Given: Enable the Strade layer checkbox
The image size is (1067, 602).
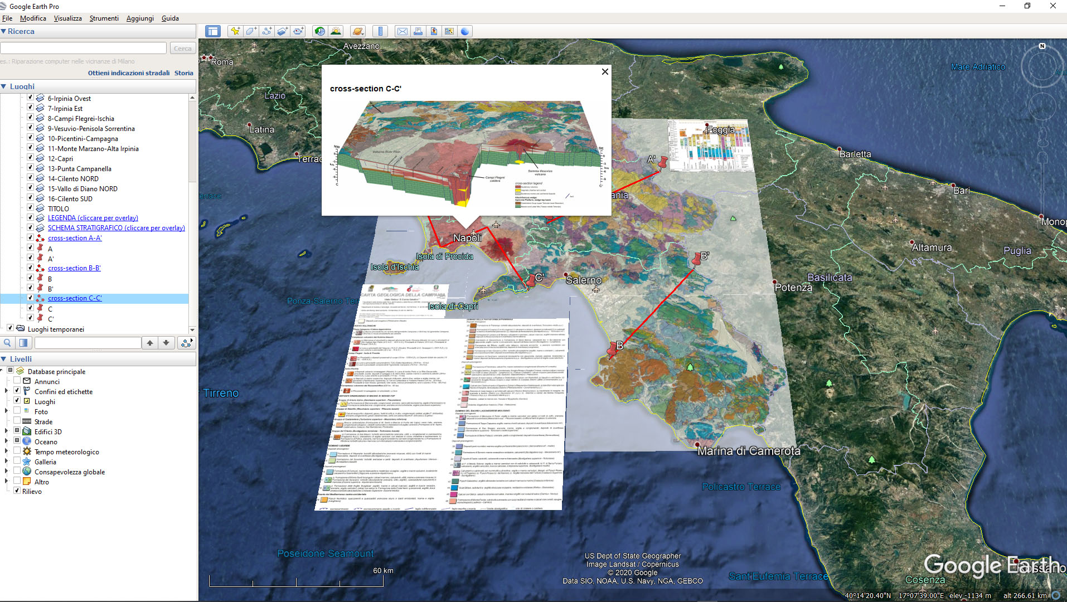Looking at the screenshot, I should 17,421.
